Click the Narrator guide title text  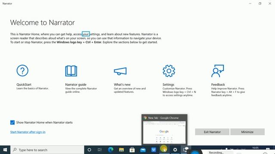click(76, 85)
